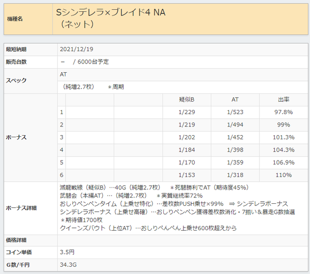The height and width of the screenshot is (274, 310).
Task: Click the 最短納期 label
Action: click(x=16, y=50)
